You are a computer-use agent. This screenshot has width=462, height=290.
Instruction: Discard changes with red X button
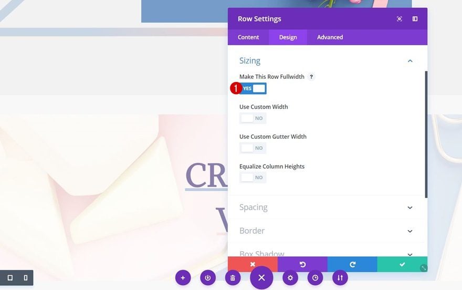(x=253, y=264)
